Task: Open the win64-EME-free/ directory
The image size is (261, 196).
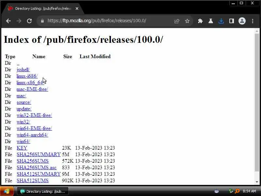Action: click(x=34, y=128)
